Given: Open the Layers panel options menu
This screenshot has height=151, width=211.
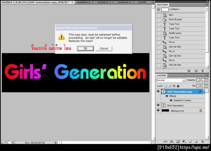Looking at the screenshot, I should tap(207, 75).
